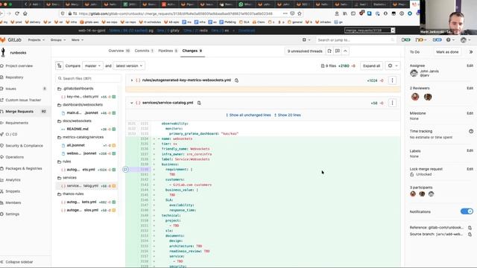The height and width of the screenshot is (268, 477).
Task: Open the More navbar dropdown
Action: tap(78, 39)
